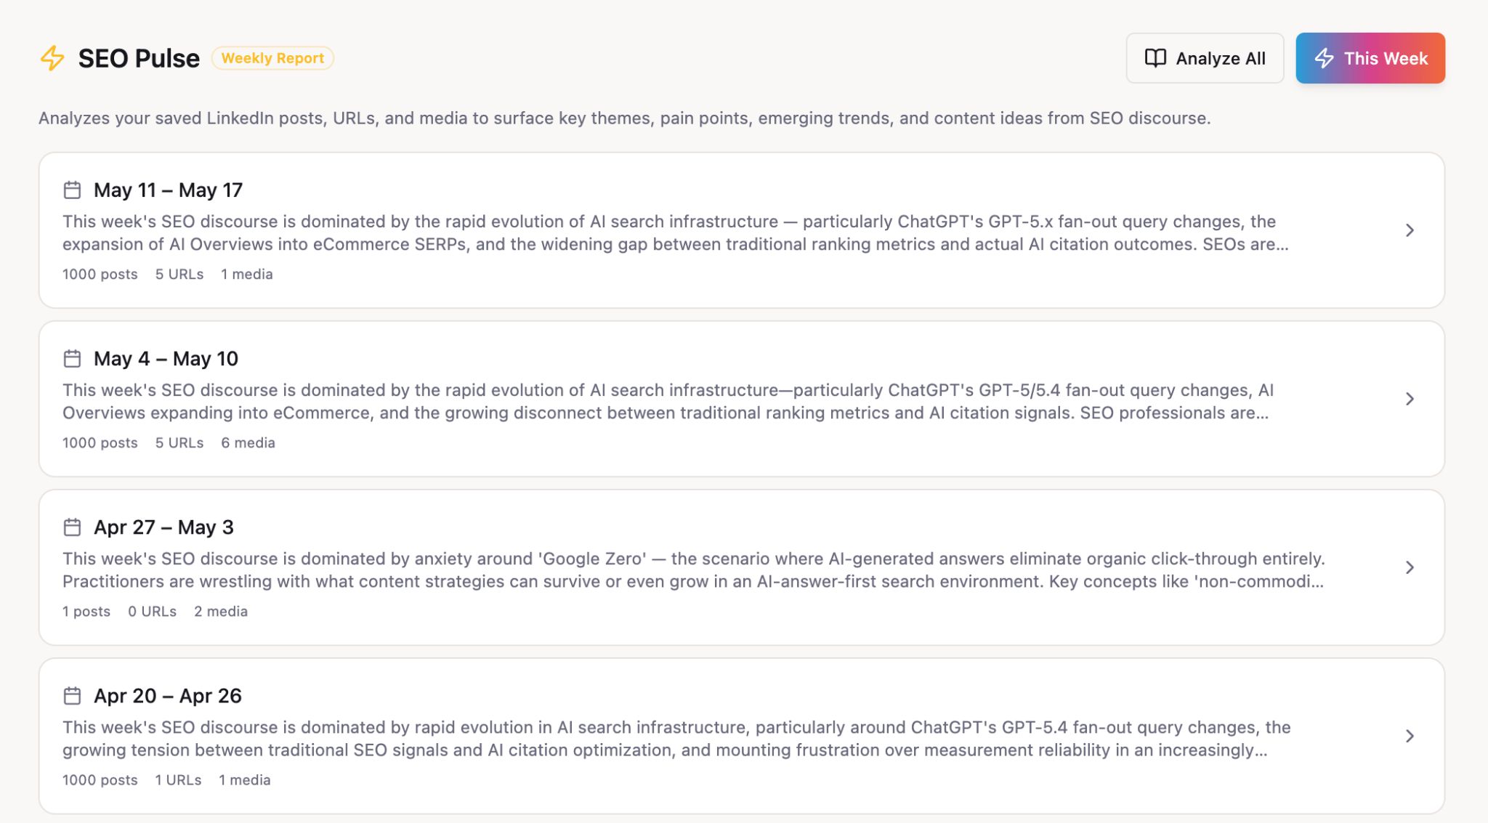Select '6 media' count in May 4 card
Viewport: 1488px width, 823px height.
248,443
